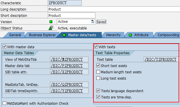The image size is (180, 107).
Task: Click 'Active, executable' status text
Action: (x=72, y=28)
